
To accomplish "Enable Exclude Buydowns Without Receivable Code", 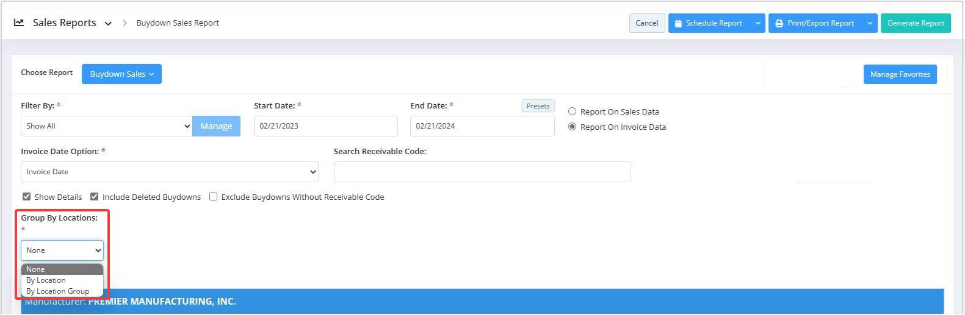I will 213,197.
